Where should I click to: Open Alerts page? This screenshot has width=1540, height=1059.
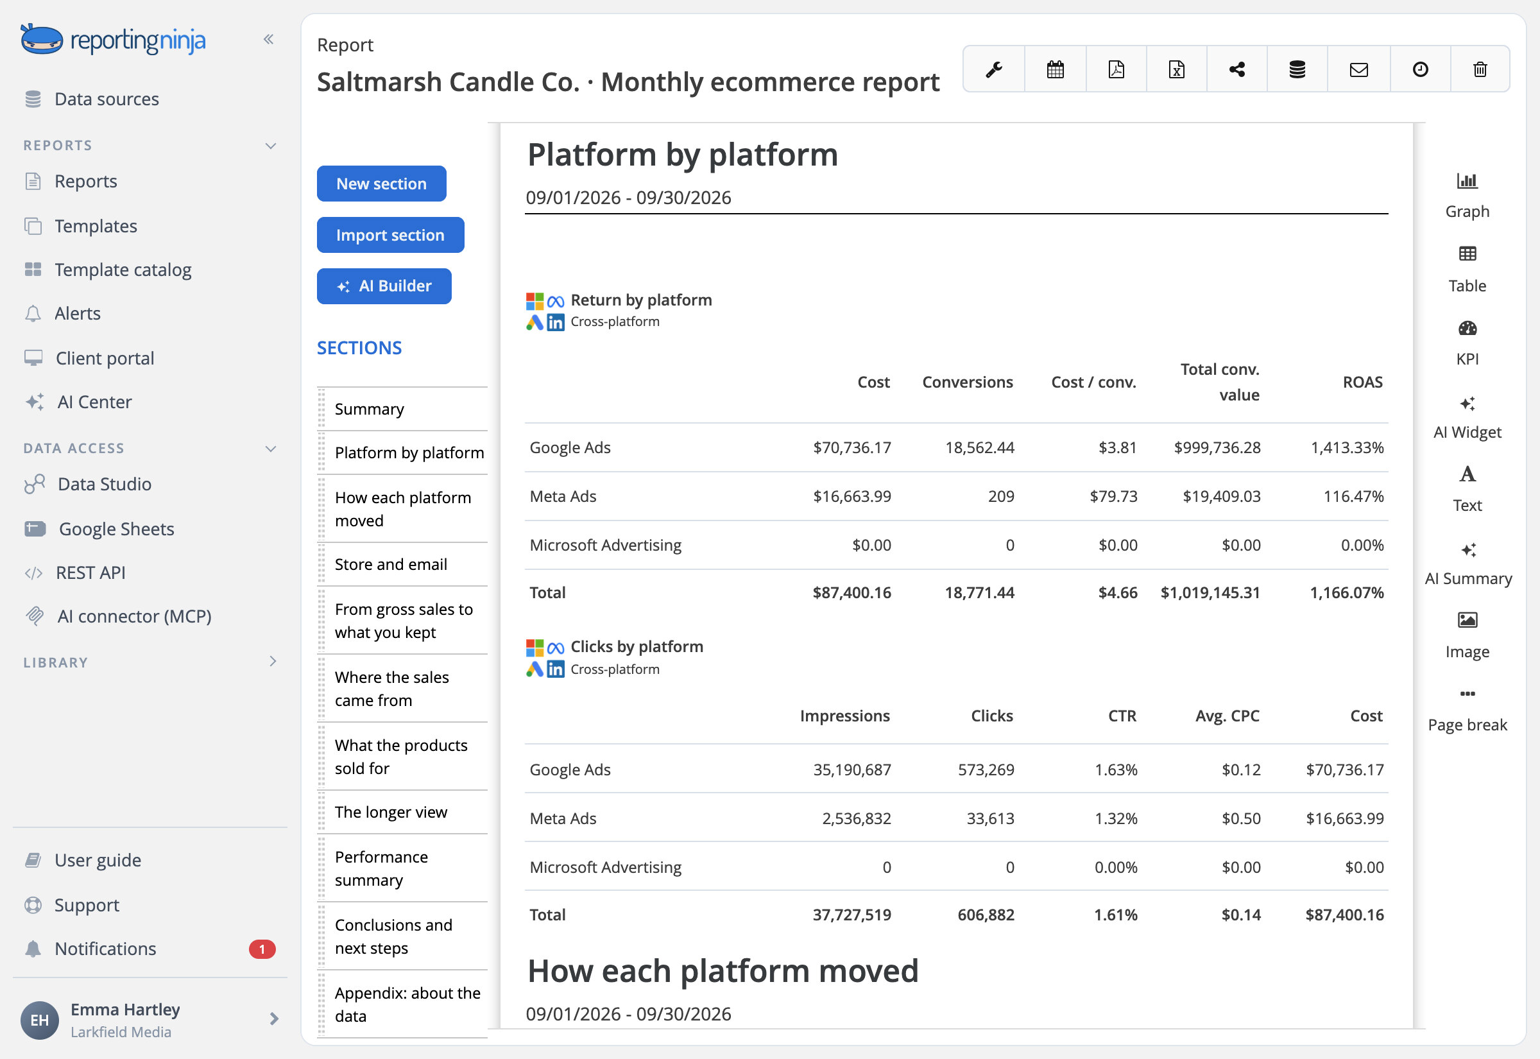click(63, 313)
